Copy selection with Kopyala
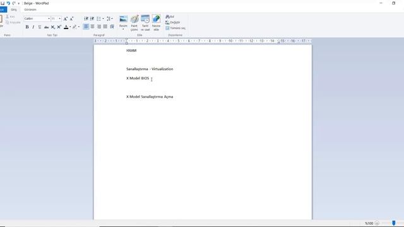404x227 pixels. (x=13, y=23)
